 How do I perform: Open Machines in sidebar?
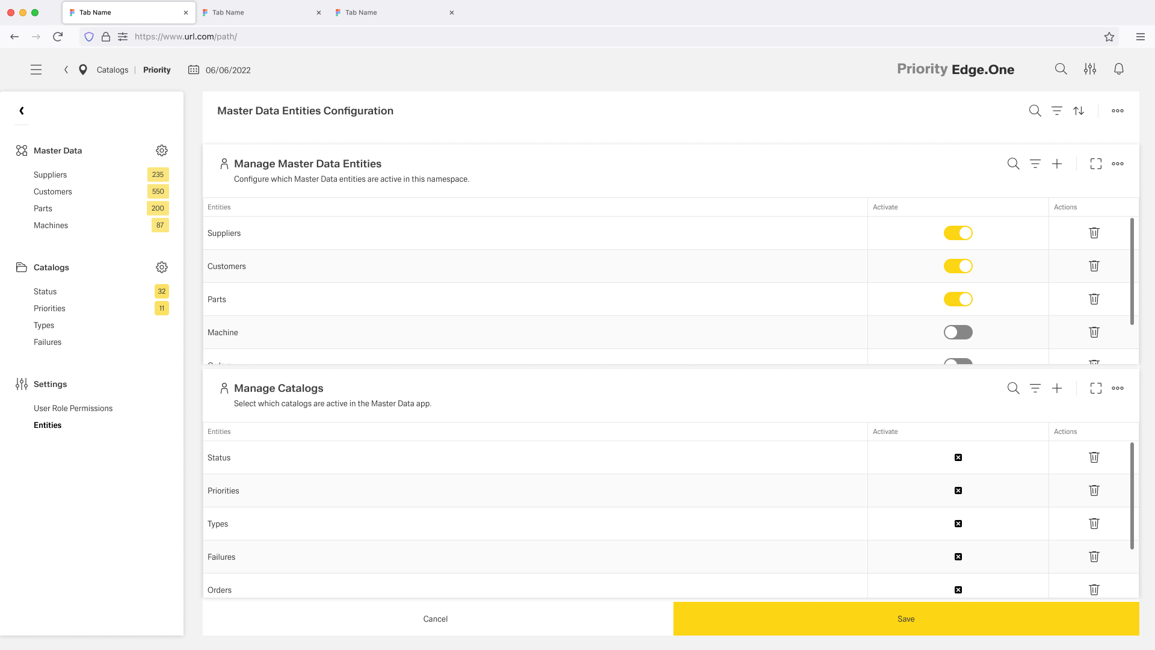pos(51,225)
